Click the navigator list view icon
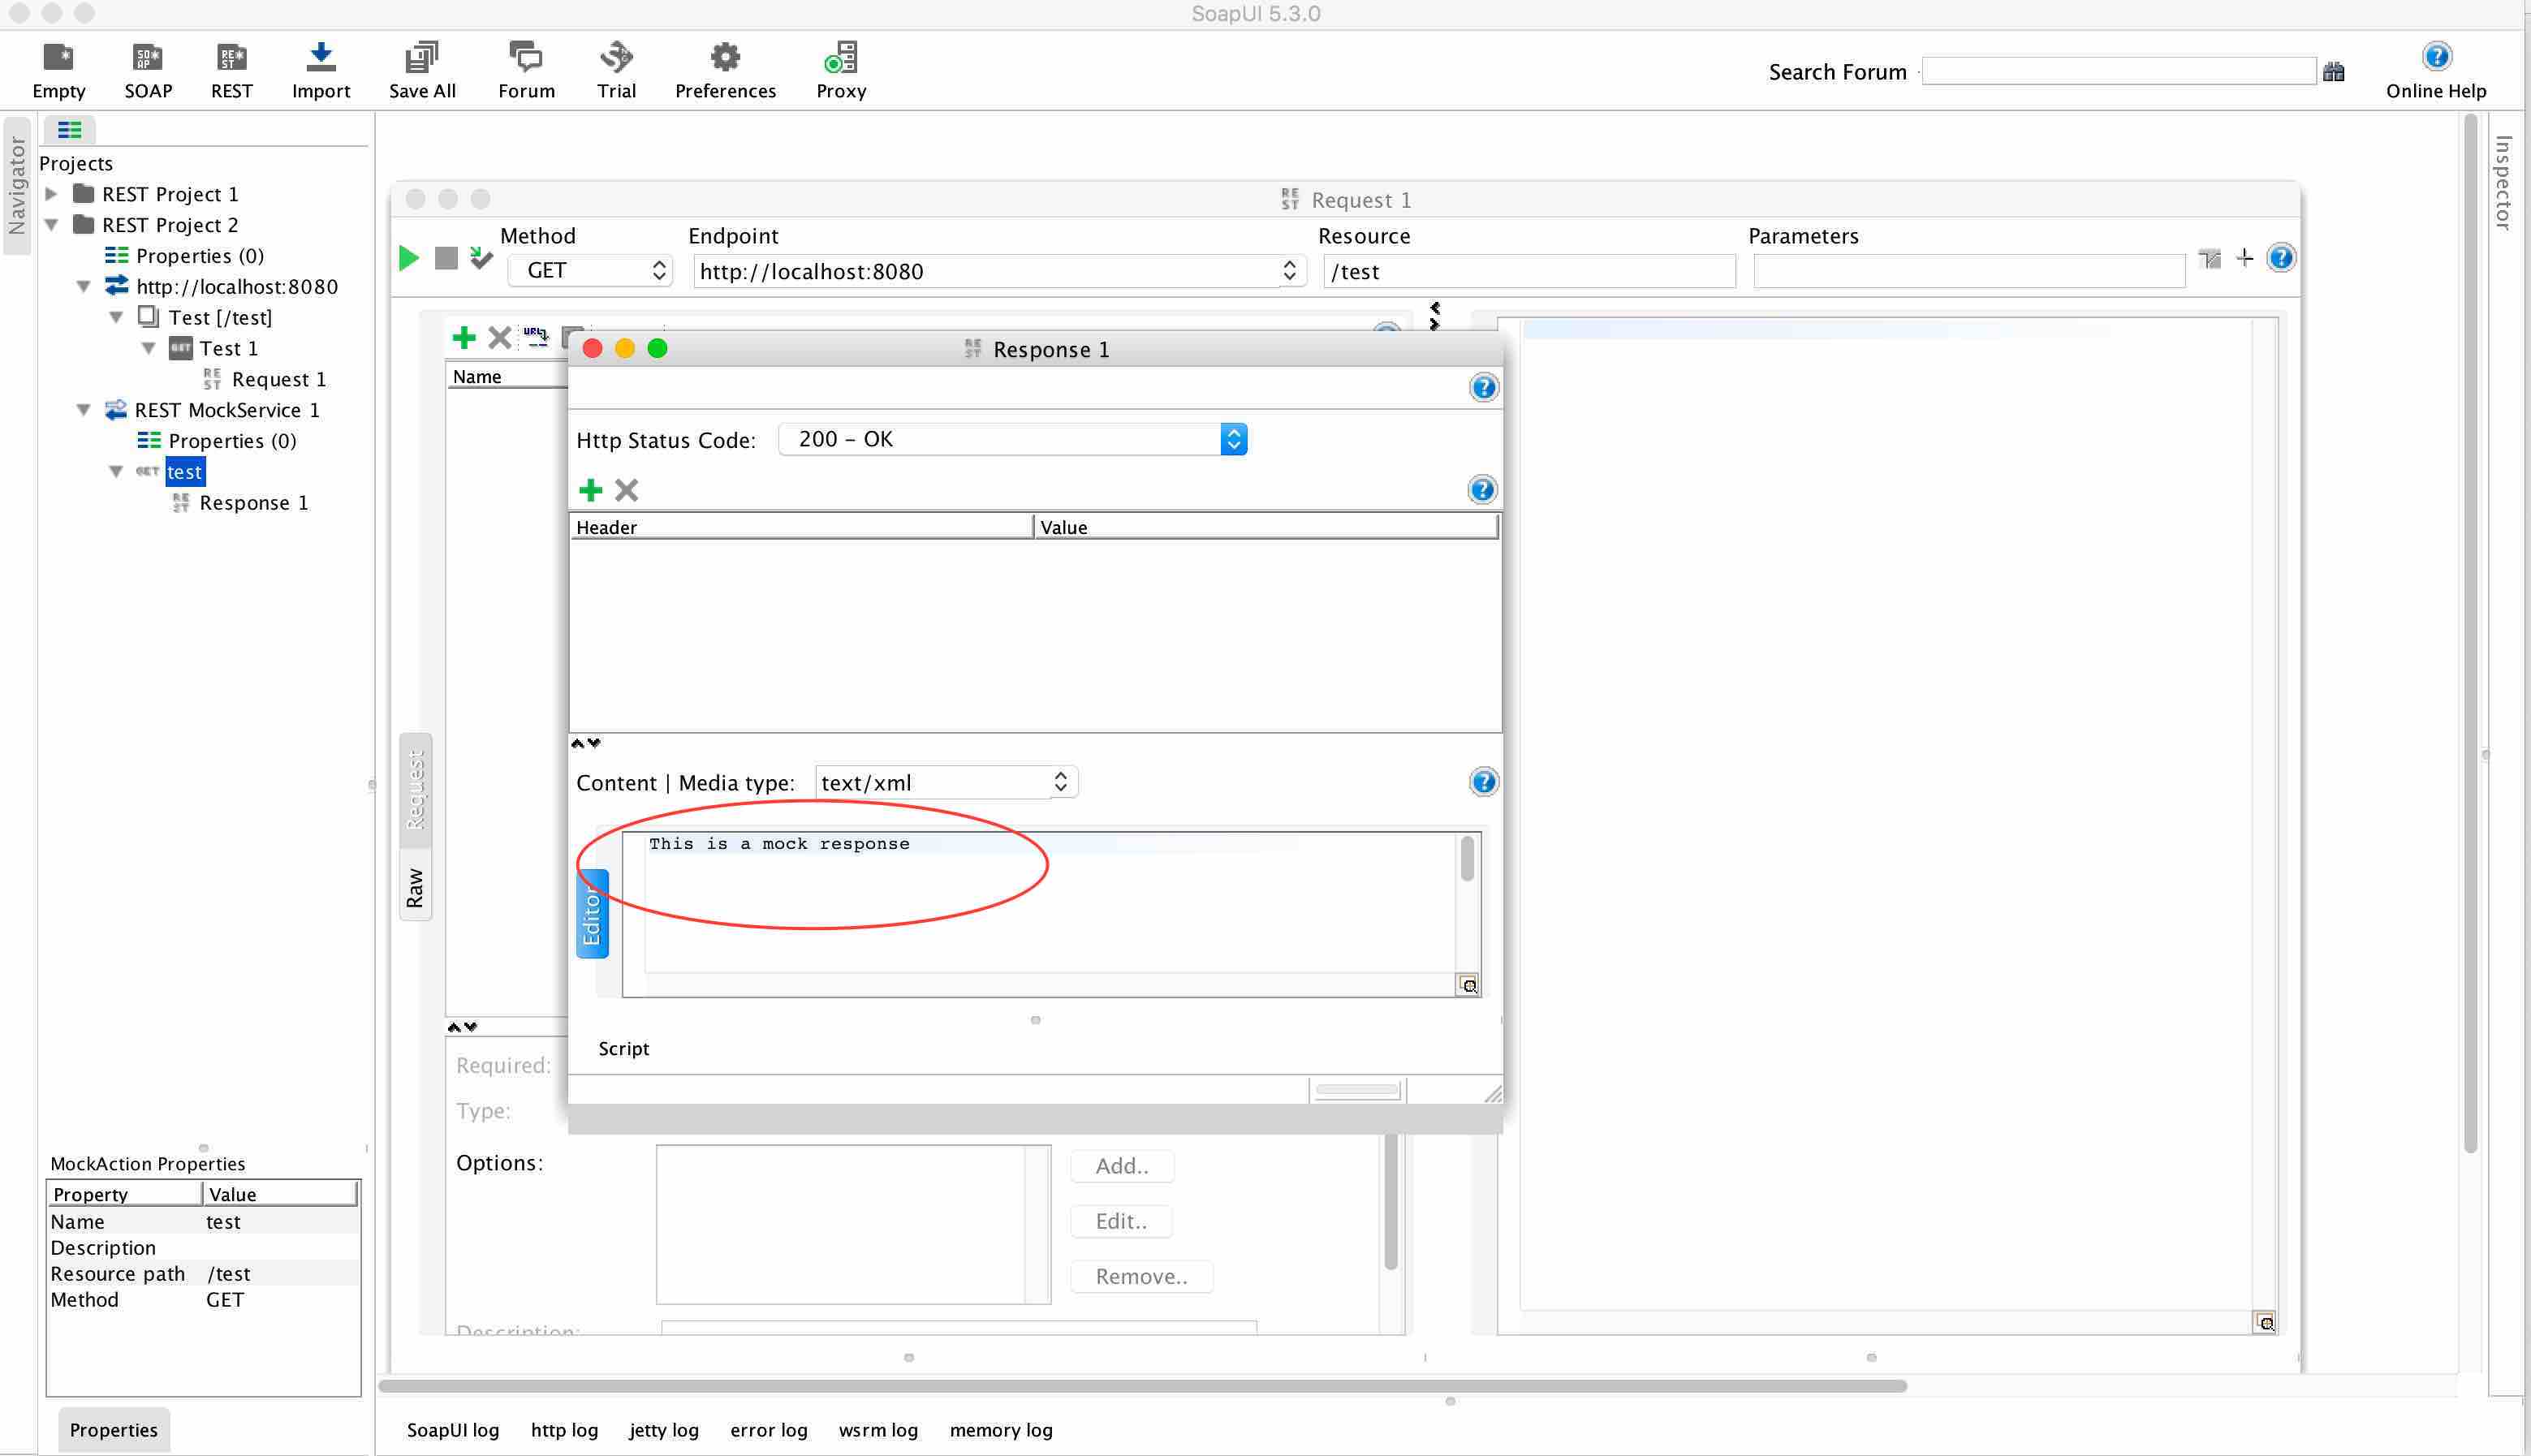The height and width of the screenshot is (1456, 2531). [69, 129]
